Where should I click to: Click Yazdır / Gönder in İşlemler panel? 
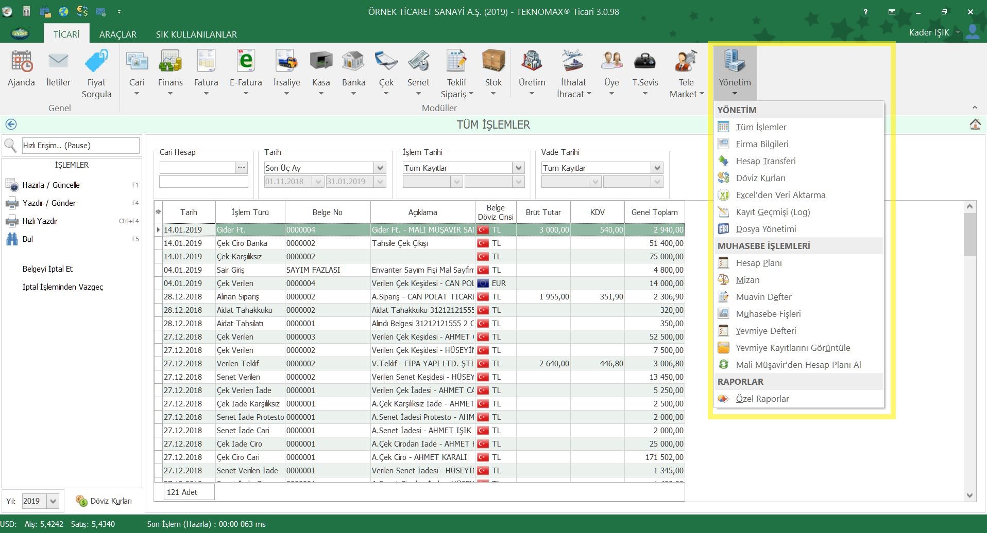point(49,203)
